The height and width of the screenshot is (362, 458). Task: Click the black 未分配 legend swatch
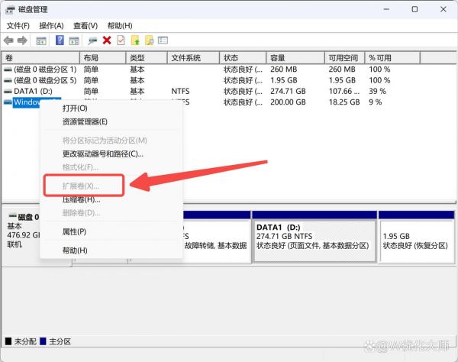click(x=8, y=341)
